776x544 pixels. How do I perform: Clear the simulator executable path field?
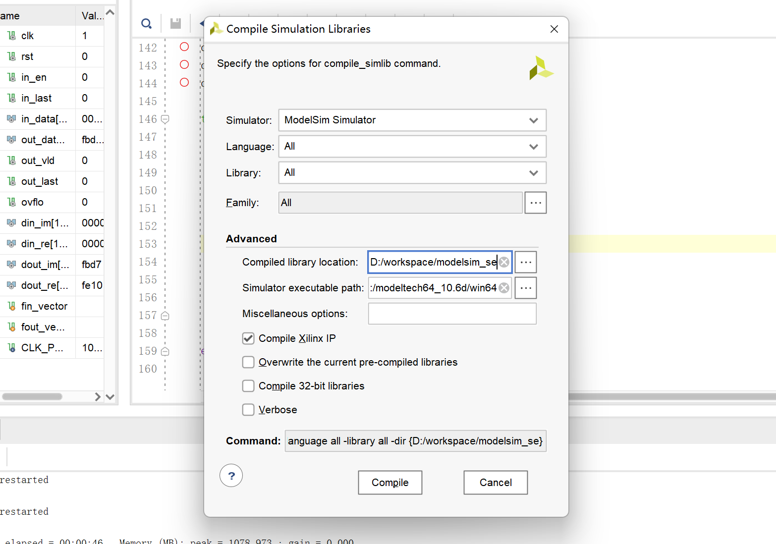[x=504, y=288]
